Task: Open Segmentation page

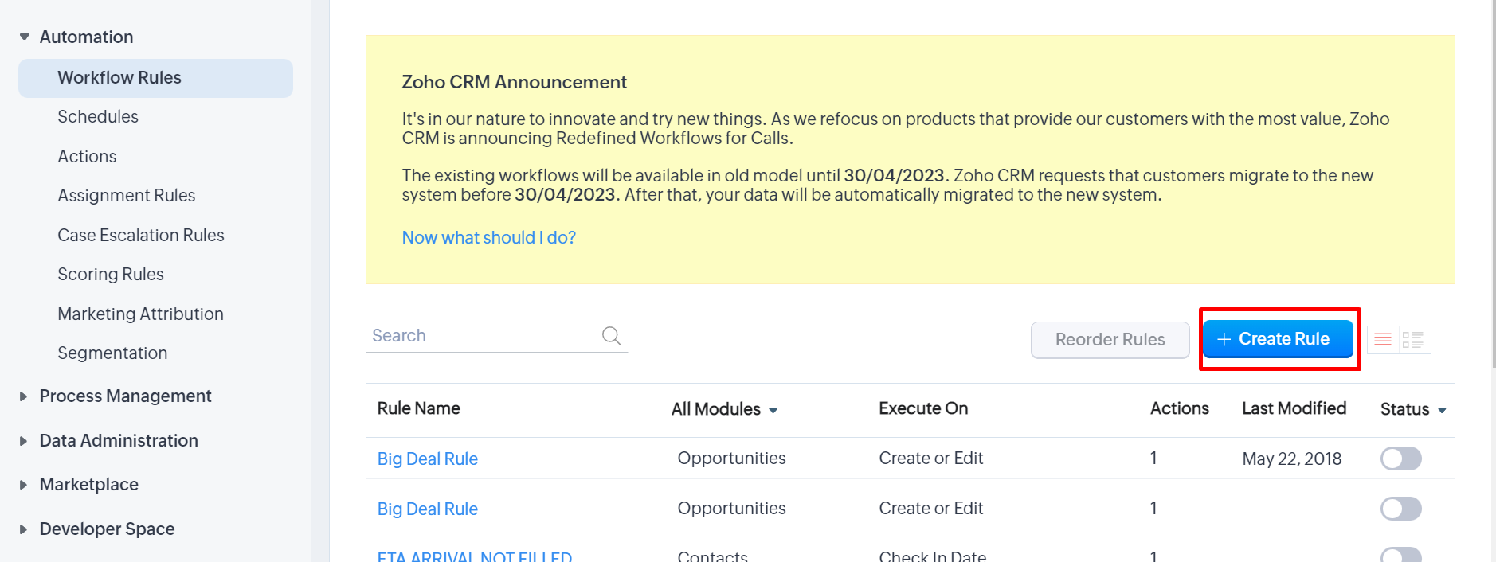Action: pyautogui.click(x=112, y=353)
